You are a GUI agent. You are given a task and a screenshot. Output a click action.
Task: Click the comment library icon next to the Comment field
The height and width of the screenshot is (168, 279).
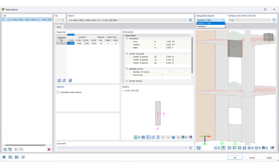191,148
